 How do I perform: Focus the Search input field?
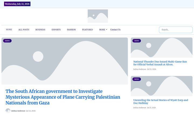(x=176, y=30)
